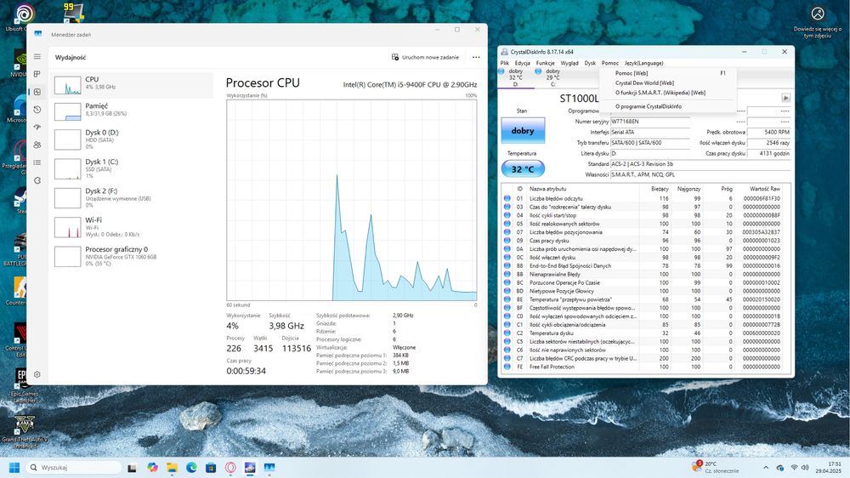The width and height of the screenshot is (850, 478).
Task: Open Startup apps icon in Task Manager sidebar
Action: coord(37,127)
